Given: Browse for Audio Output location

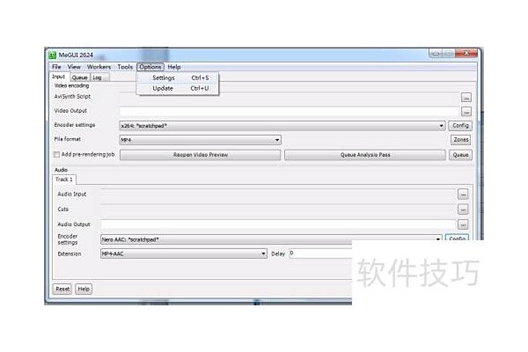Looking at the screenshot, I should [463, 224].
